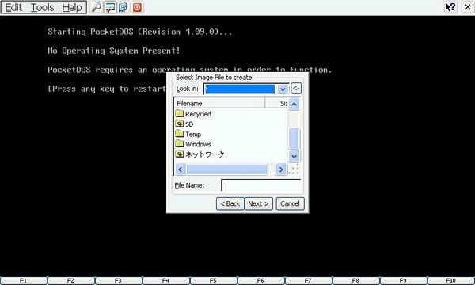This screenshot has height=285, width=475.
Task: Click the blue restart toolbar icon
Action: [x=123, y=7]
